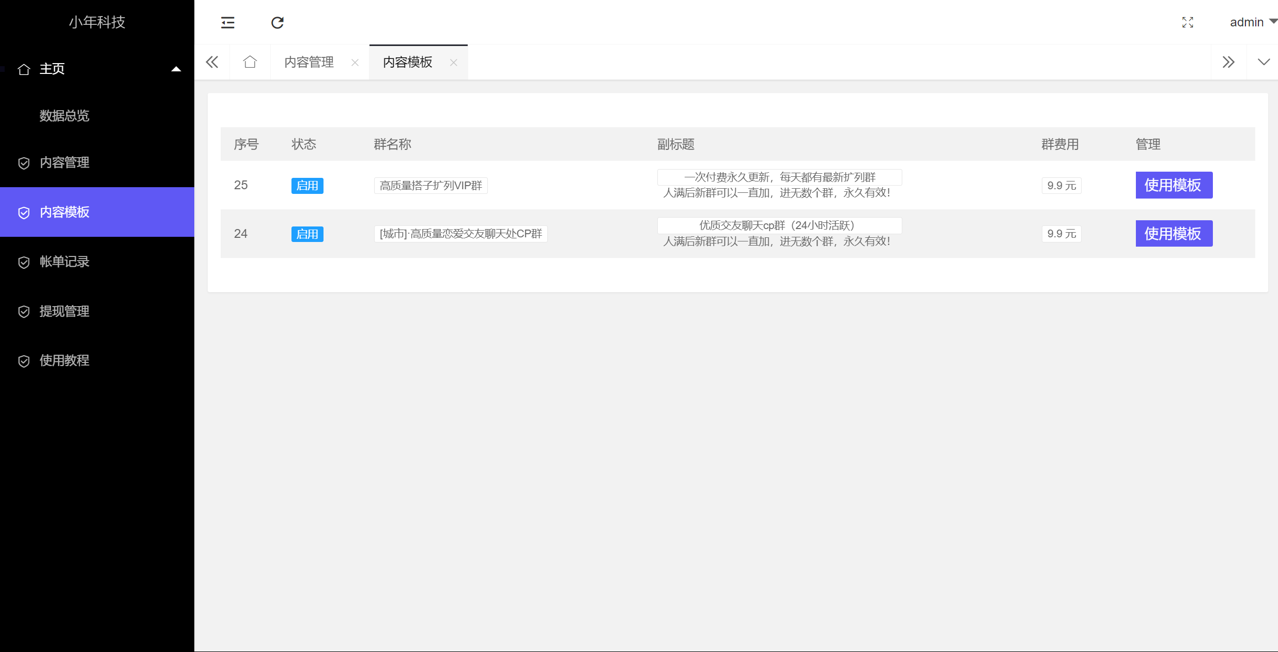1278x652 pixels.
Task: Open the admin account dropdown
Action: (1251, 22)
